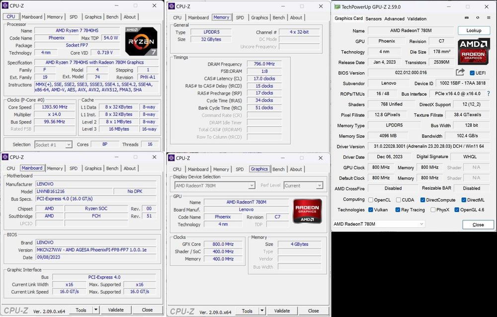Image resolution: width=497 pixels, height=317 pixels.
Task: Toggle the DirectCompute checkbox
Action: pyautogui.click(x=422, y=200)
